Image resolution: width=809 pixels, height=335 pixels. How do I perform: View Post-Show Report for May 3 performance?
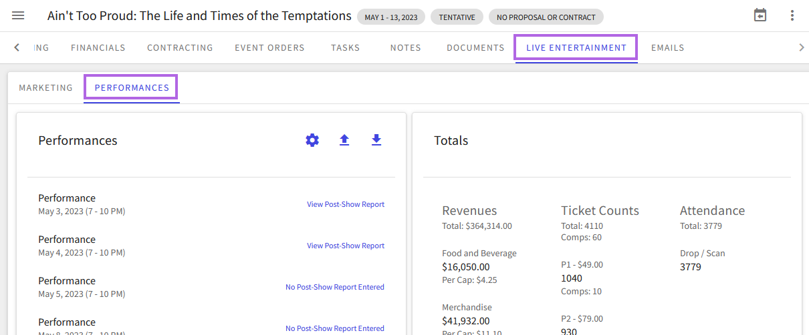click(346, 204)
